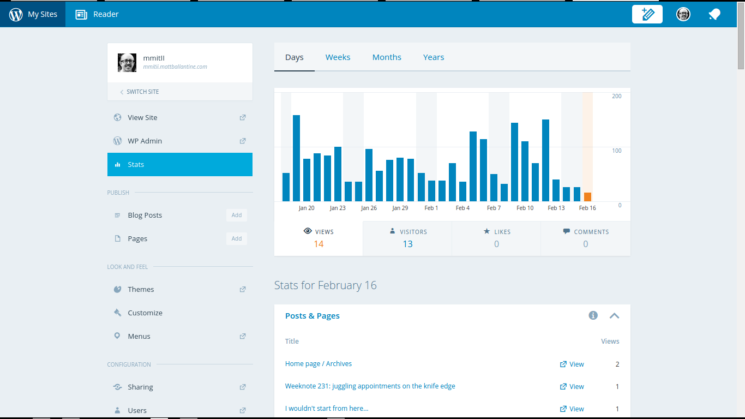Open My Sites menu in the top bar
Screen dimensions: 745x419
click(x=33, y=14)
